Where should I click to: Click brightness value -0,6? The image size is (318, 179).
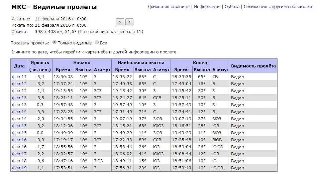tap(40, 161)
